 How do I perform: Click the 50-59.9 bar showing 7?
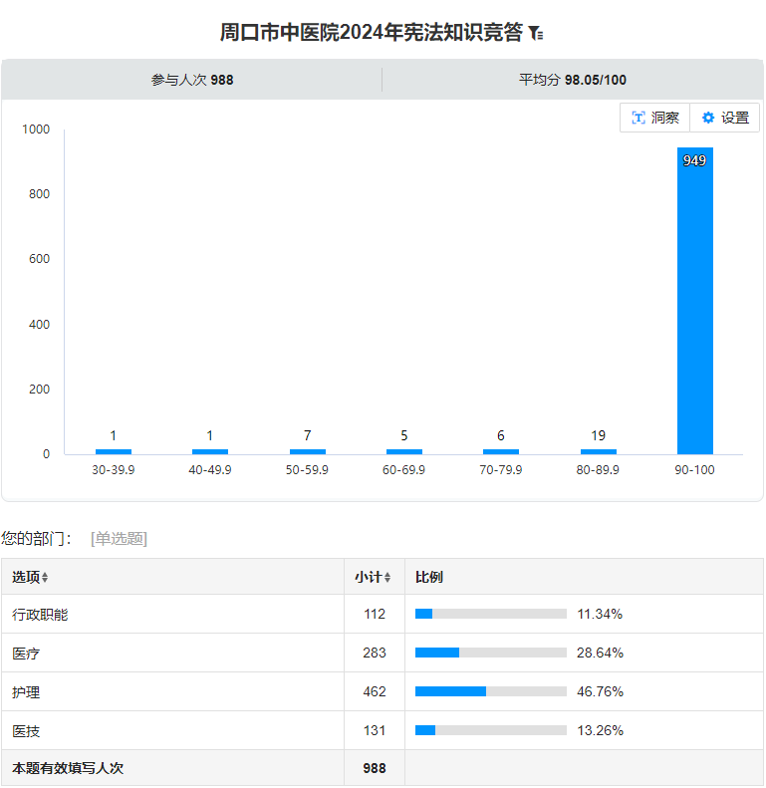pyautogui.click(x=308, y=451)
